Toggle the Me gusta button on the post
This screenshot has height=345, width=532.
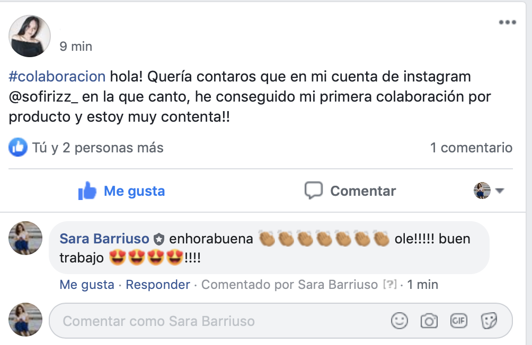(x=121, y=191)
